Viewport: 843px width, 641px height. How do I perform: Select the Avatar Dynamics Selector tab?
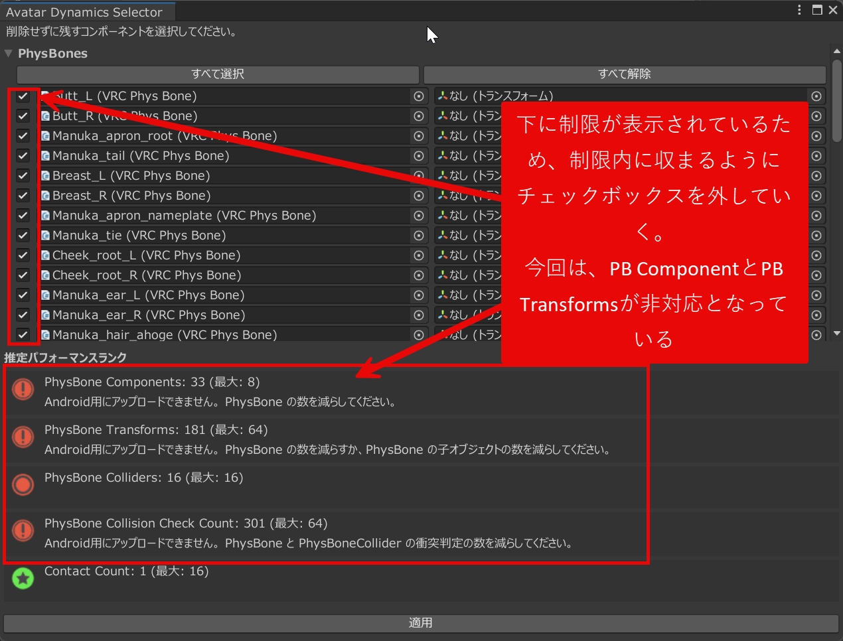84,12
